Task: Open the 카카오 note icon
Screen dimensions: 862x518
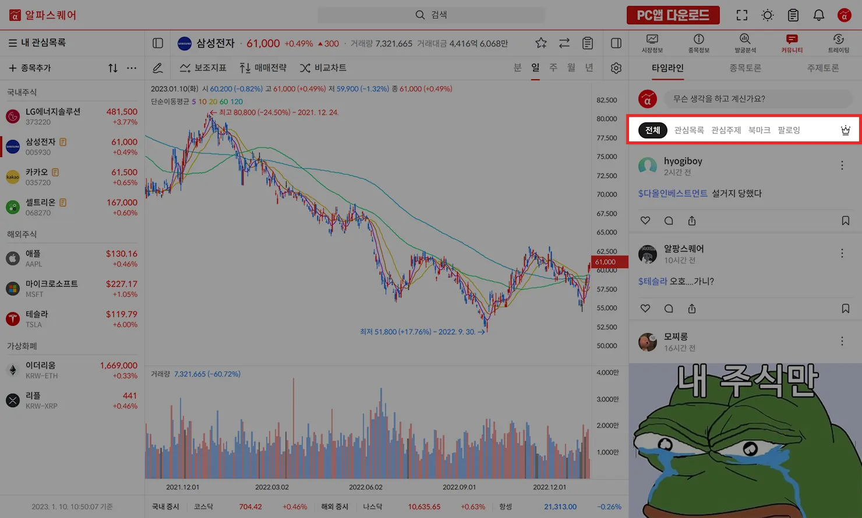Action: (55, 172)
